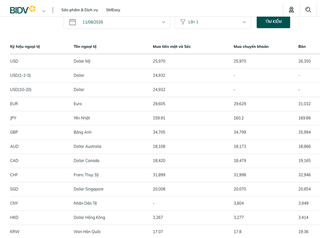Viewport: 320px width, 238px height.
Task: Click Ký hiệu ngoại tệ column header
Action: 25,46
